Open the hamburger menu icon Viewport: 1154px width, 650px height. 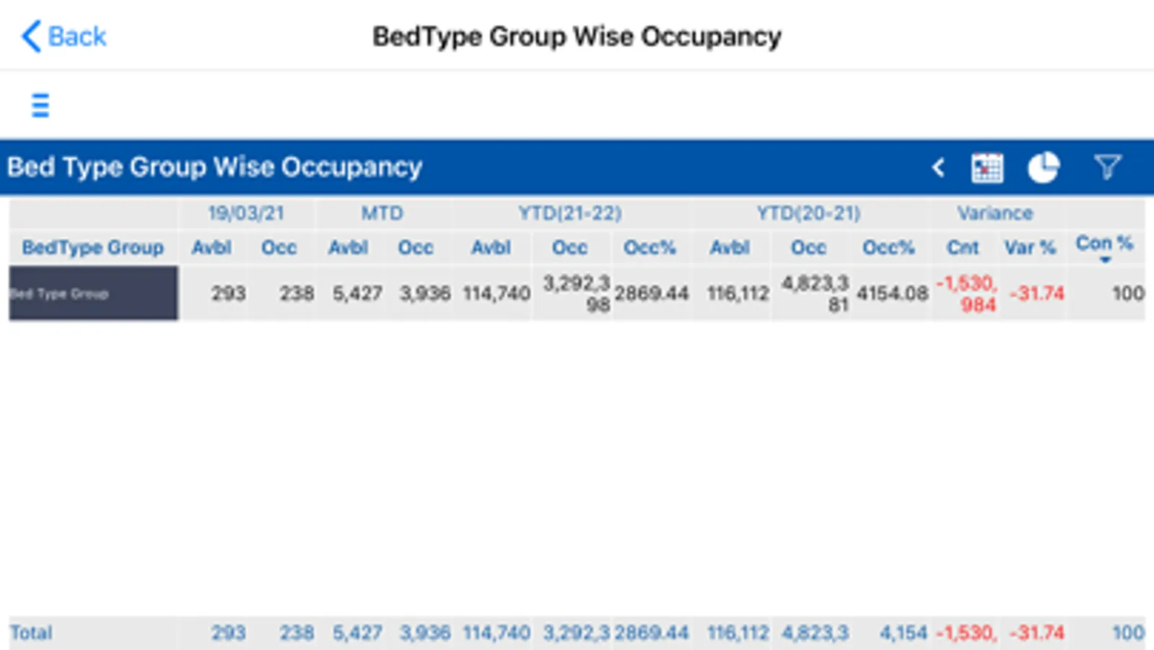pos(40,105)
